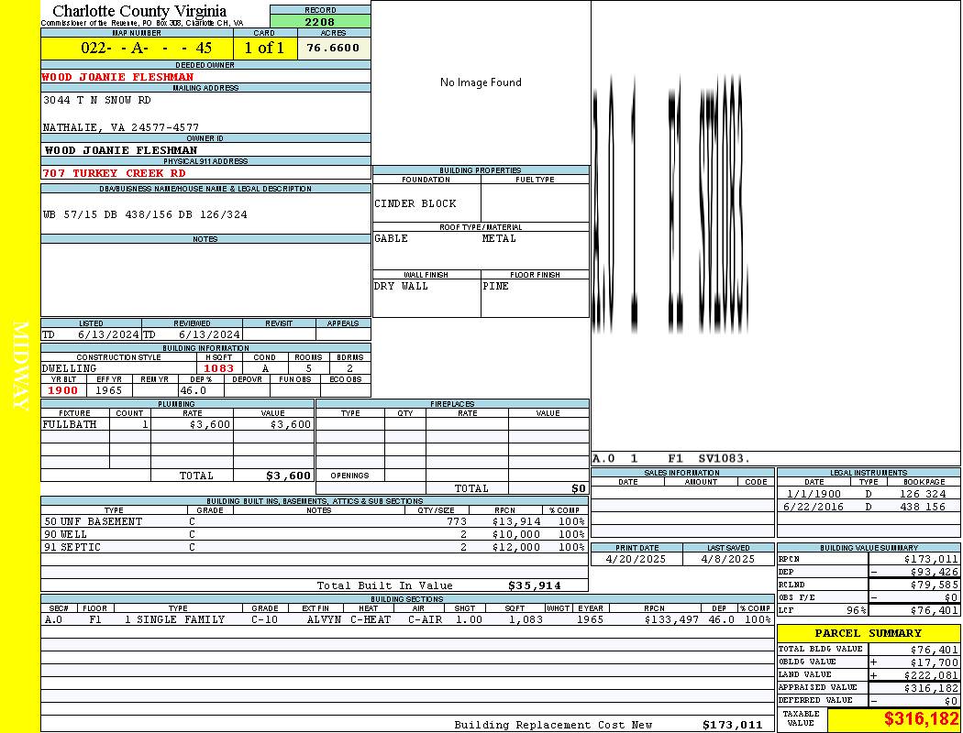
Task: Click the 91 SEPTIC row
Action: pos(315,547)
